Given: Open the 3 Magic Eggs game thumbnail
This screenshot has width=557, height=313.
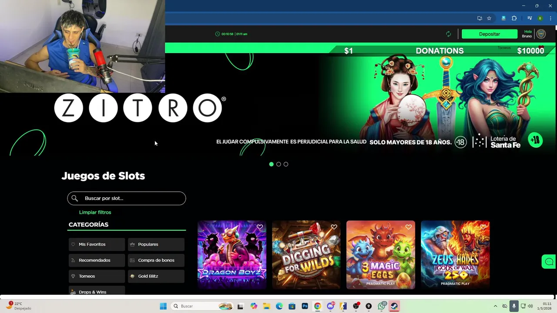Looking at the screenshot, I should point(381,255).
